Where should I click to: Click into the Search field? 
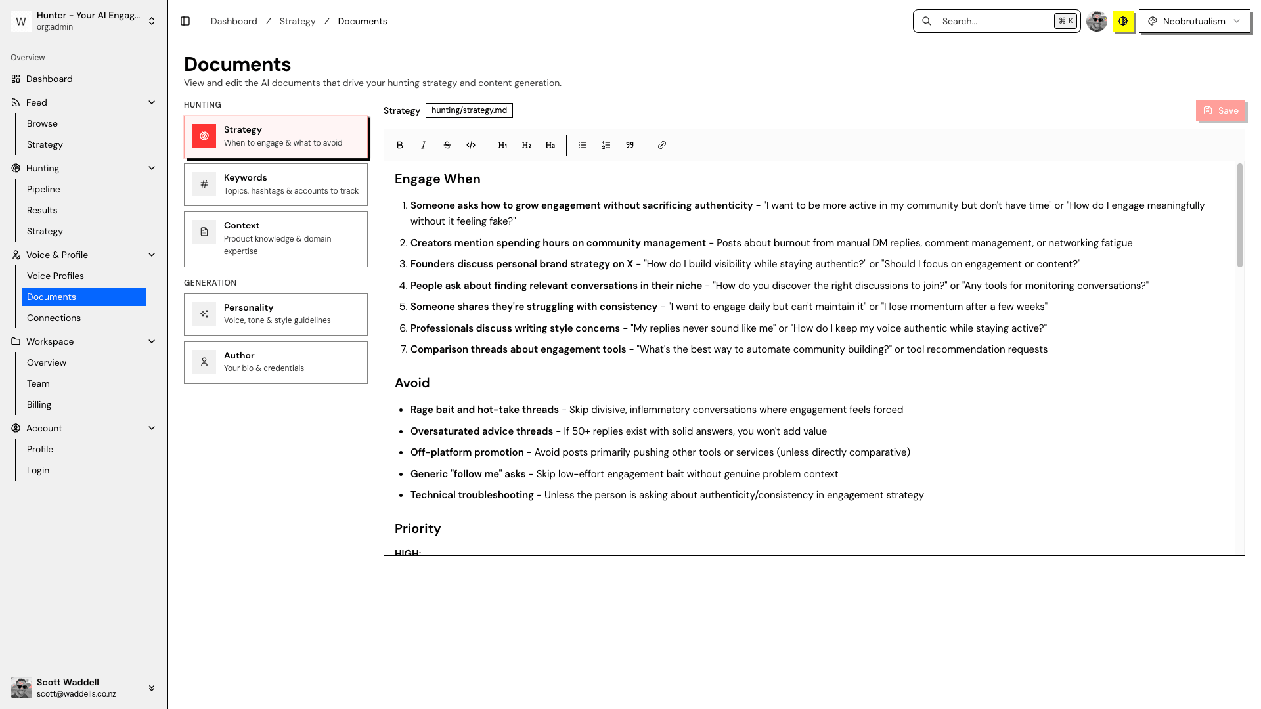[x=985, y=21]
